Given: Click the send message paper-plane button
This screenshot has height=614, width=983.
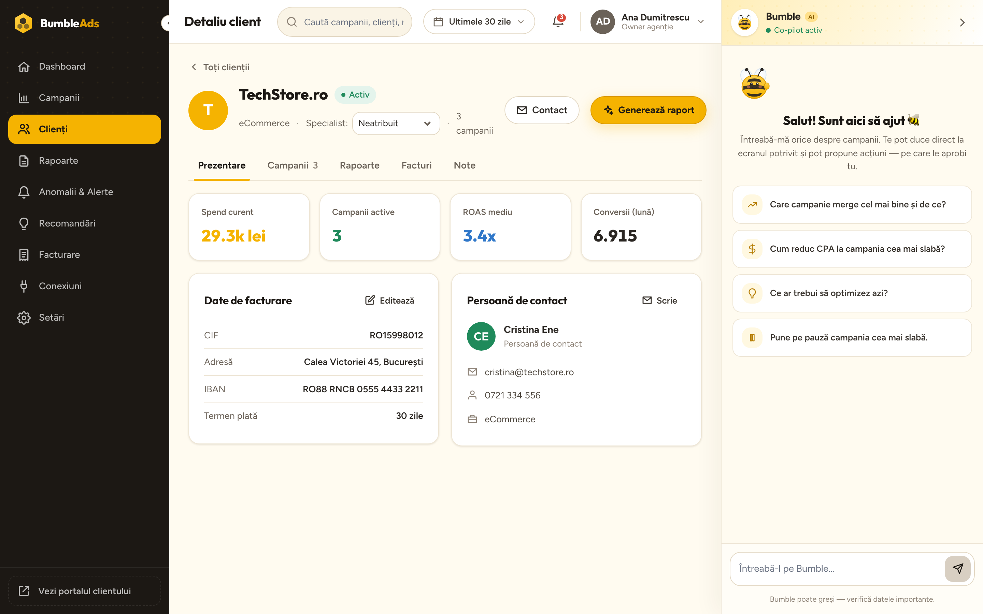Looking at the screenshot, I should click(x=957, y=569).
